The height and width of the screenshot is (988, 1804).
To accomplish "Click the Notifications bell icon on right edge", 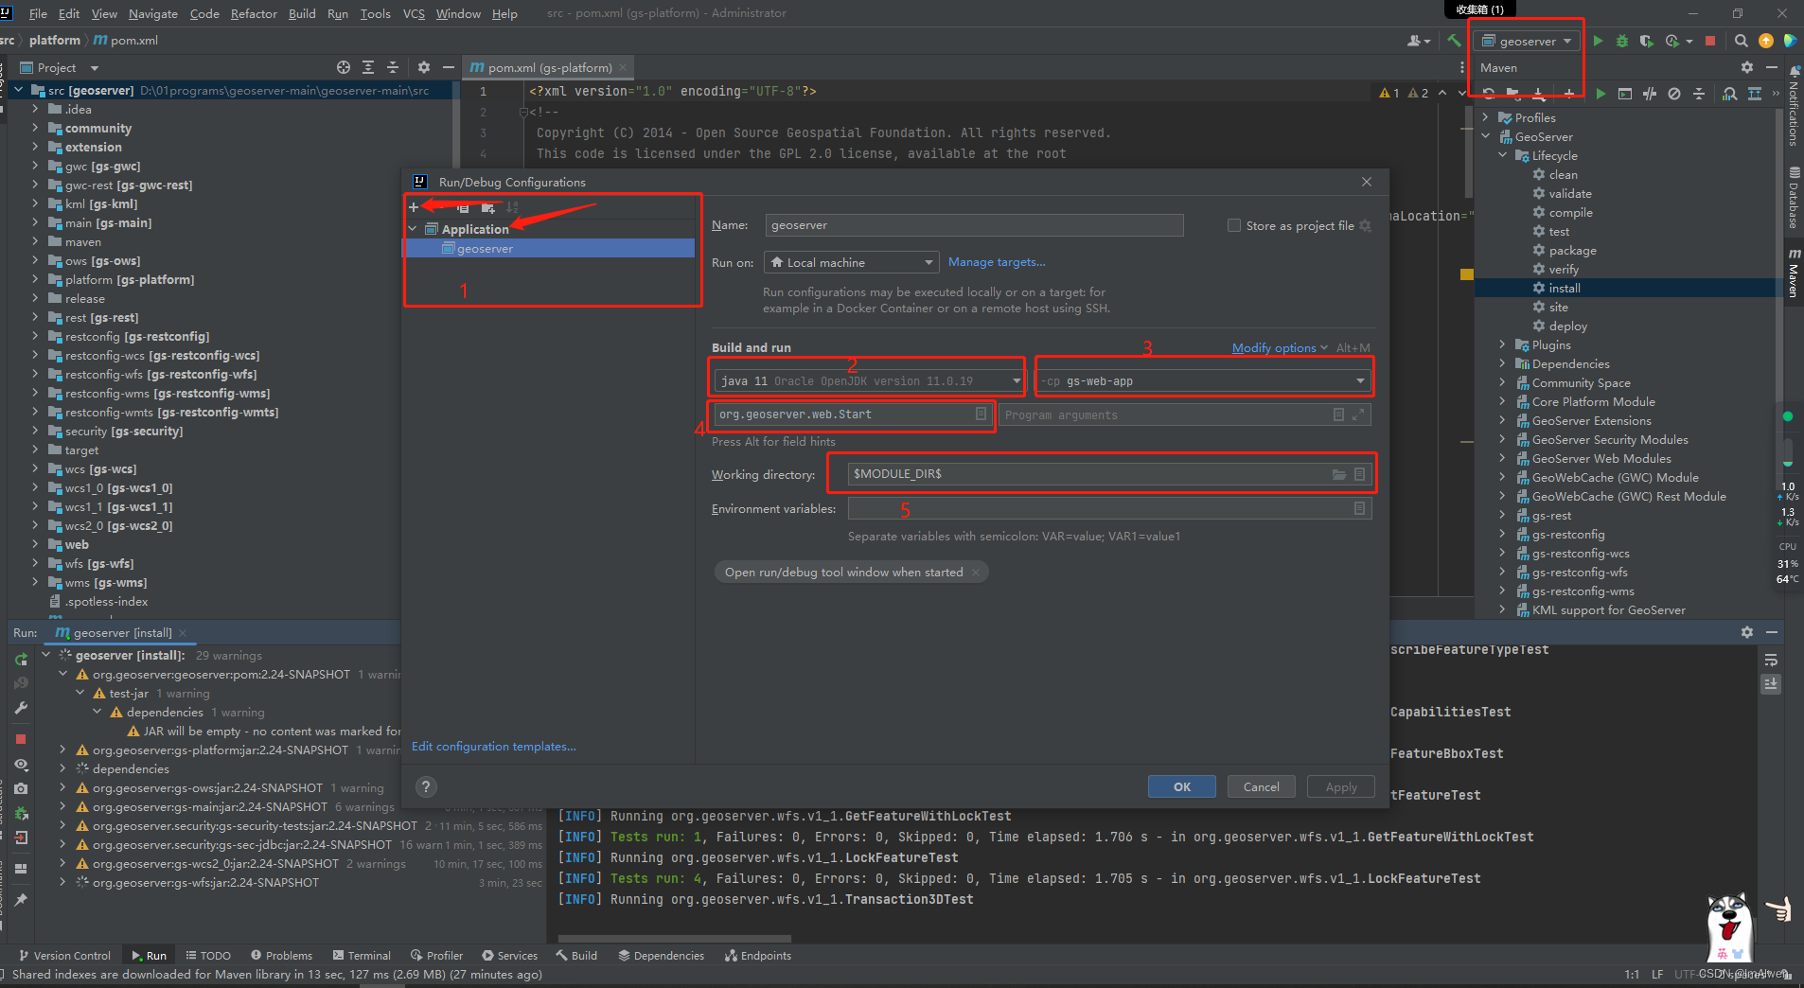I will click(1795, 71).
